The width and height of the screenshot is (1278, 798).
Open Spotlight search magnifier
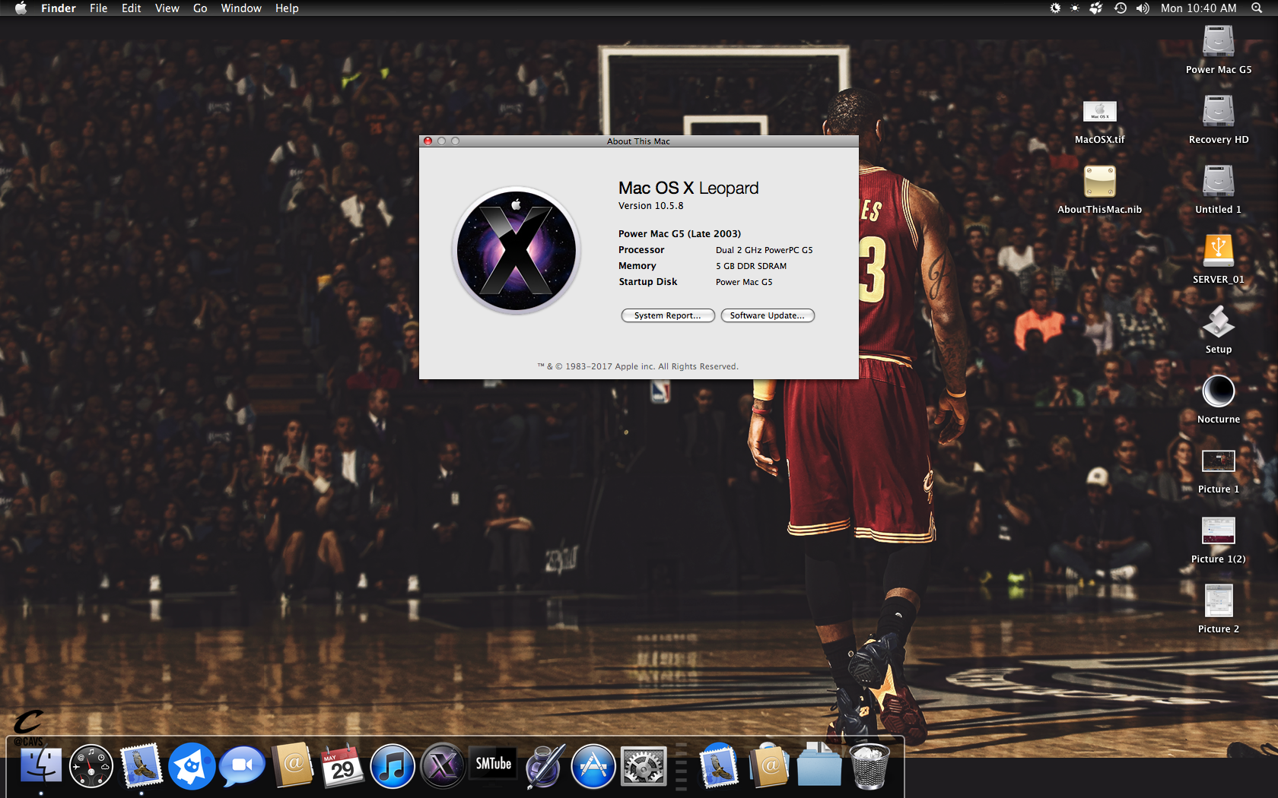(1257, 8)
